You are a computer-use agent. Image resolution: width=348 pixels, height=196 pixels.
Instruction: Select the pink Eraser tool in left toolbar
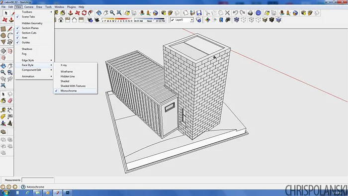[10, 100]
